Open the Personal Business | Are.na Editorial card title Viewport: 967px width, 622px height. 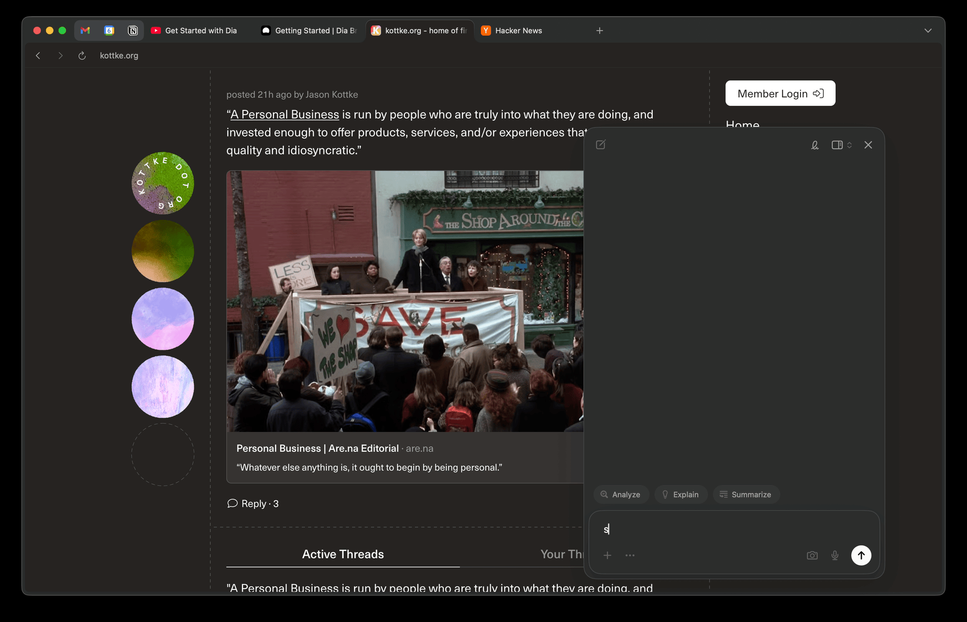coord(317,448)
